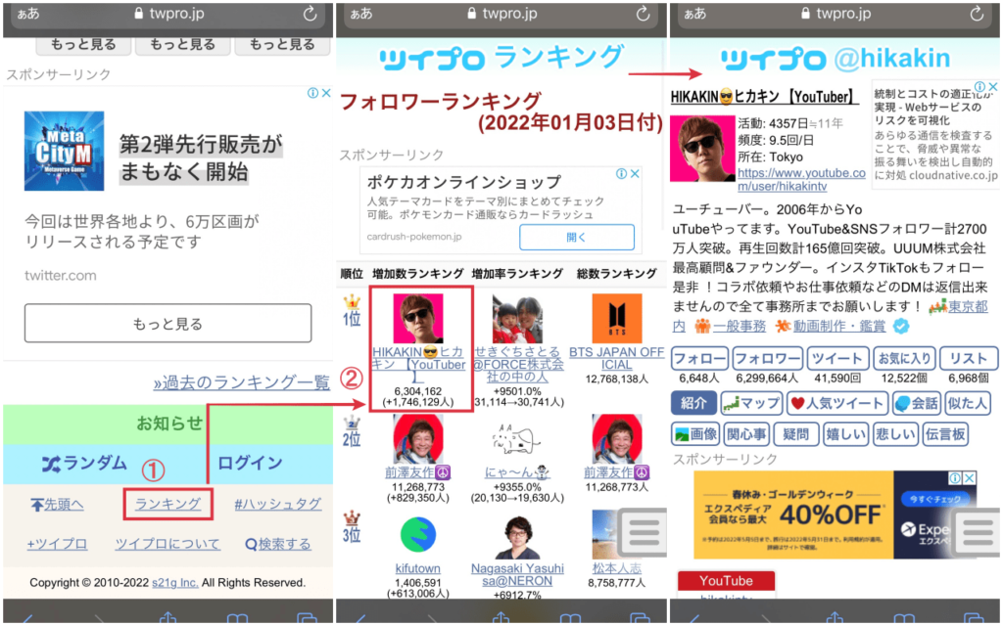Close the Meta CityM advertisement

click(x=326, y=93)
